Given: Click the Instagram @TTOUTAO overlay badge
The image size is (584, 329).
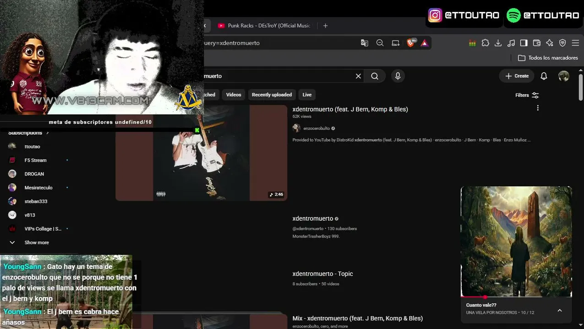Looking at the screenshot, I should click(x=464, y=15).
